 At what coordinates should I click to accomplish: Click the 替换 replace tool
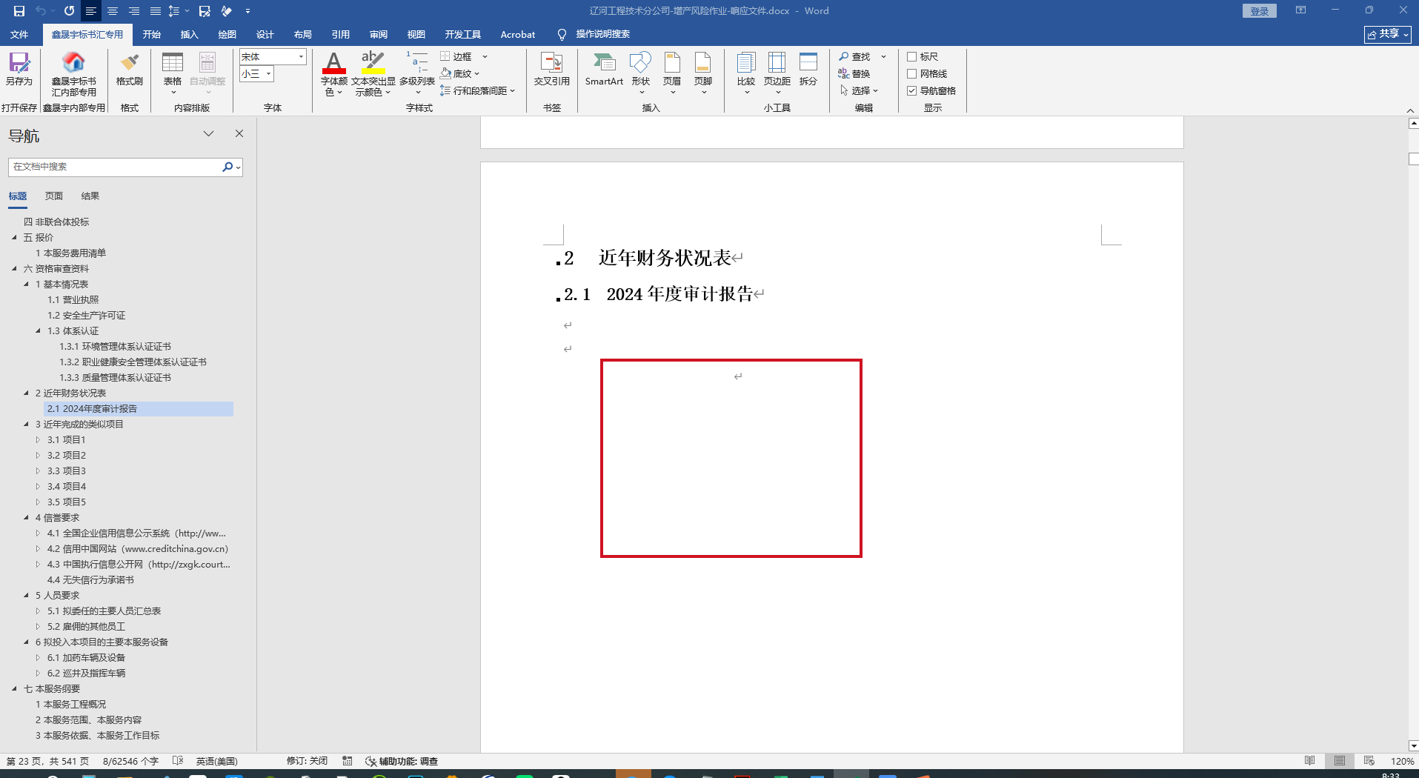(855, 73)
